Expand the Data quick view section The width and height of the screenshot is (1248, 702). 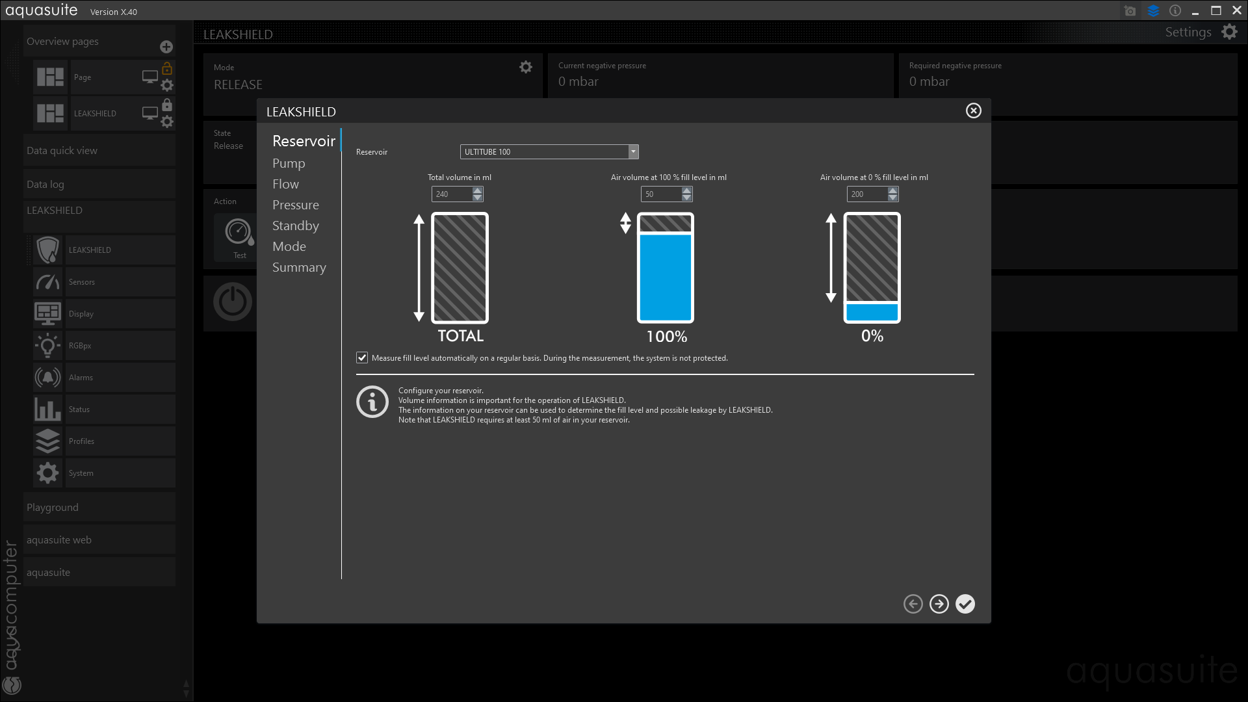click(99, 151)
